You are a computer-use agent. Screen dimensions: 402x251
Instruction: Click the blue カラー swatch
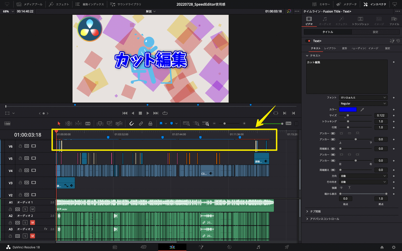pyautogui.click(x=348, y=109)
